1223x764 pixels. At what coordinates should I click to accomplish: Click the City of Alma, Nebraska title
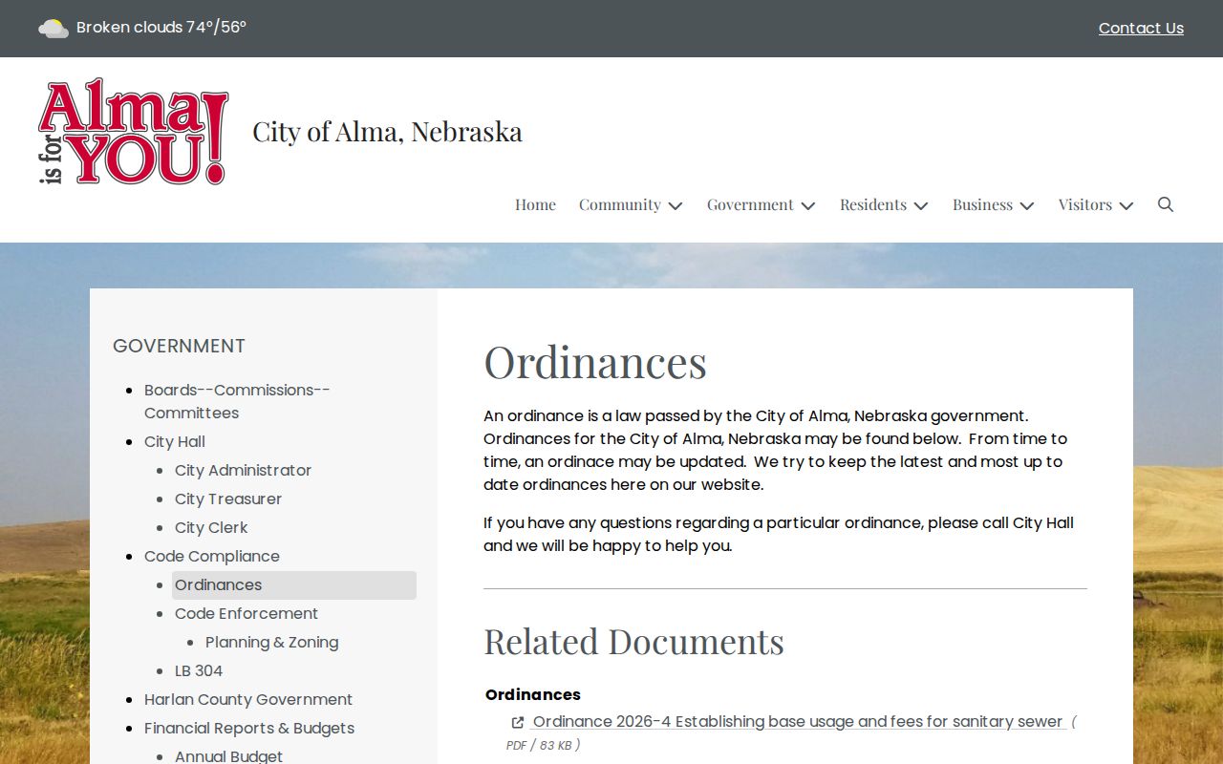(387, 131)
